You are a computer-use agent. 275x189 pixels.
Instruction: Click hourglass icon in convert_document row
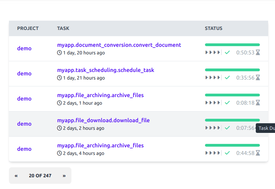tap(258, 53)
